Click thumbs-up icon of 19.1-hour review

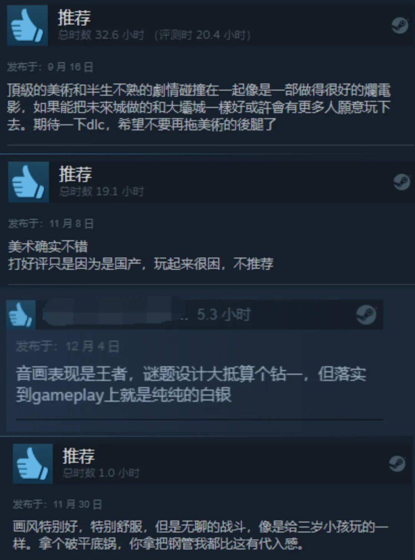(x=28, y=182)
